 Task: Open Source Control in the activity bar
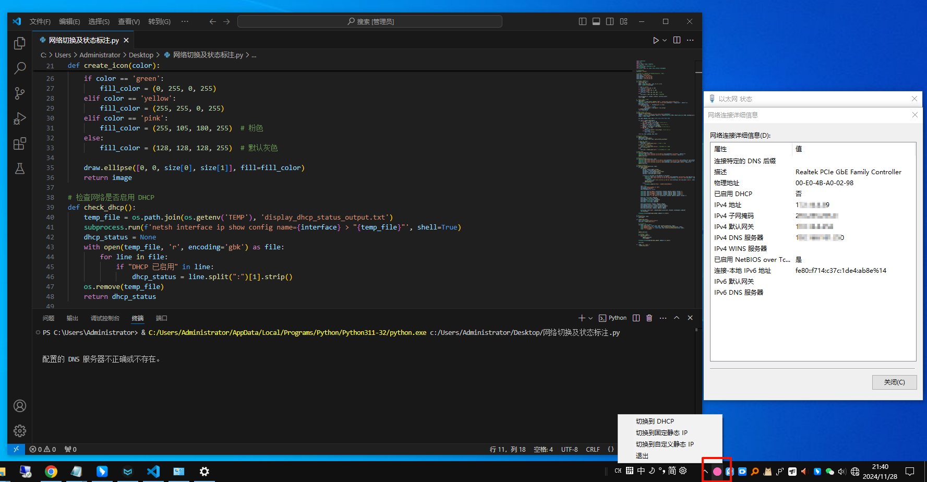point(20,93)
